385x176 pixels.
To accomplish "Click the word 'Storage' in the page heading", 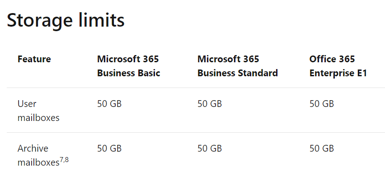I will (39, 21).
